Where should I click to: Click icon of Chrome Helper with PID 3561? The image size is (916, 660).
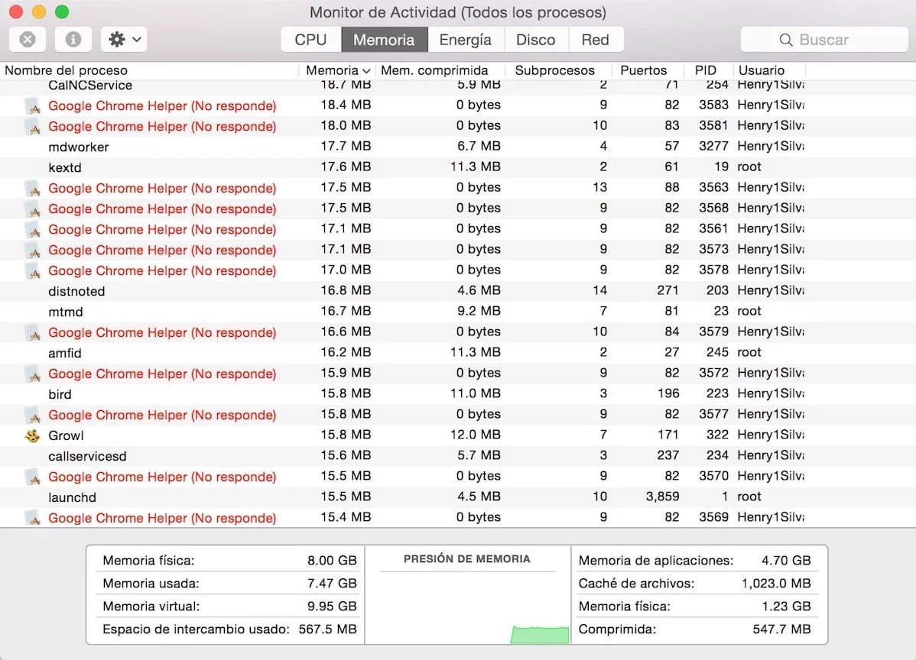tap(33, 230)
